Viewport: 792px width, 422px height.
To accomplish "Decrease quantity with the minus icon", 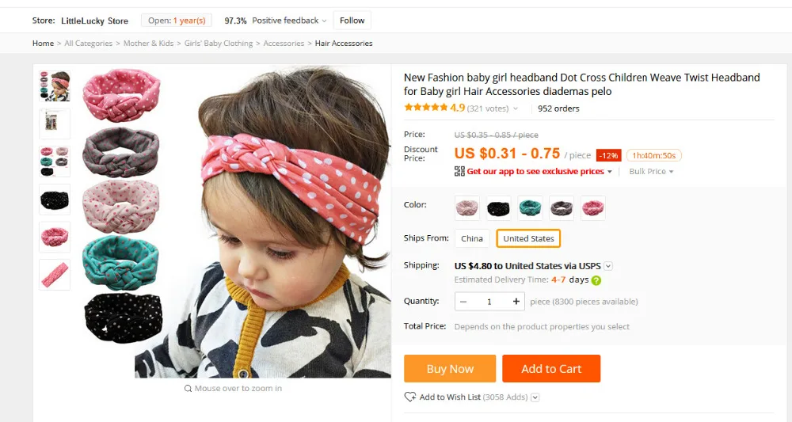I will pyautogui.click(x=463, y=302).
